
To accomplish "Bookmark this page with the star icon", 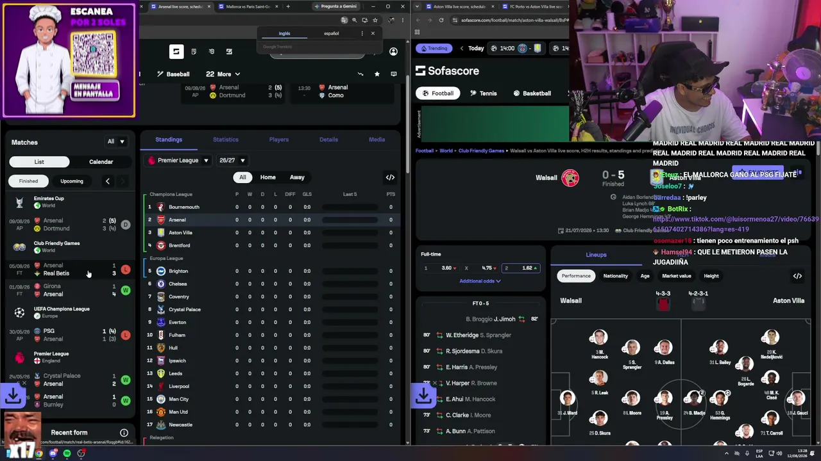I will pyautogui.click(x=375, y=20).
